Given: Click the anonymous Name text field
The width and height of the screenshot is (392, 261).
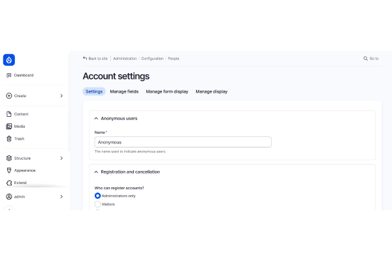Looking at the screenshot, I should click(x=183, y=142).
